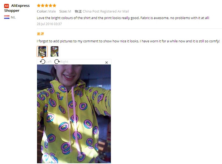This screenshot has height=164, width=222.
Task: Click the orange 追评 follow-up review heading
Action: point(40,34)
